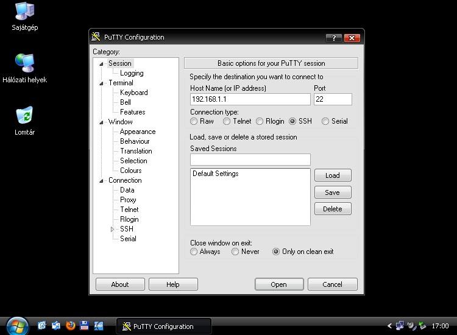Click the Internet Explorer quick launch icon
The height and width of the screenshot is (335, 457).
click(42, 326)
